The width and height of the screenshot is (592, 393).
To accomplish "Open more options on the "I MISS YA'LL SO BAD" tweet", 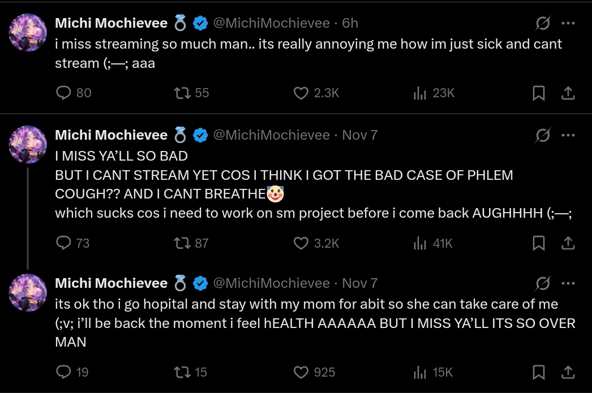I will [568, 135].
